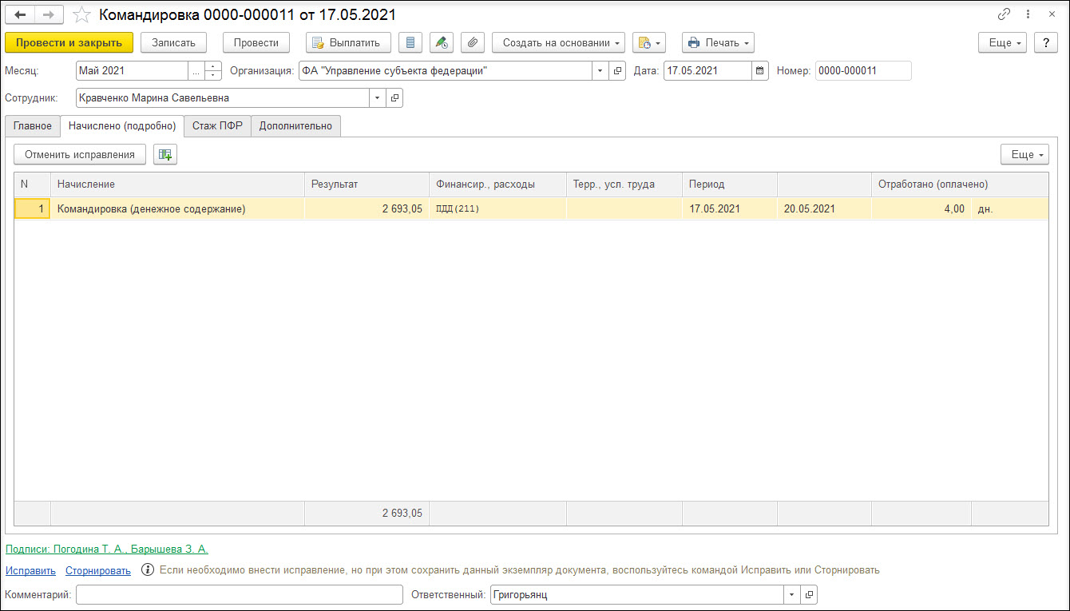Open the reports icon dropdown in the toolbar
Image resolution: width=1070 pixels, height=611 pixels.
648,42
